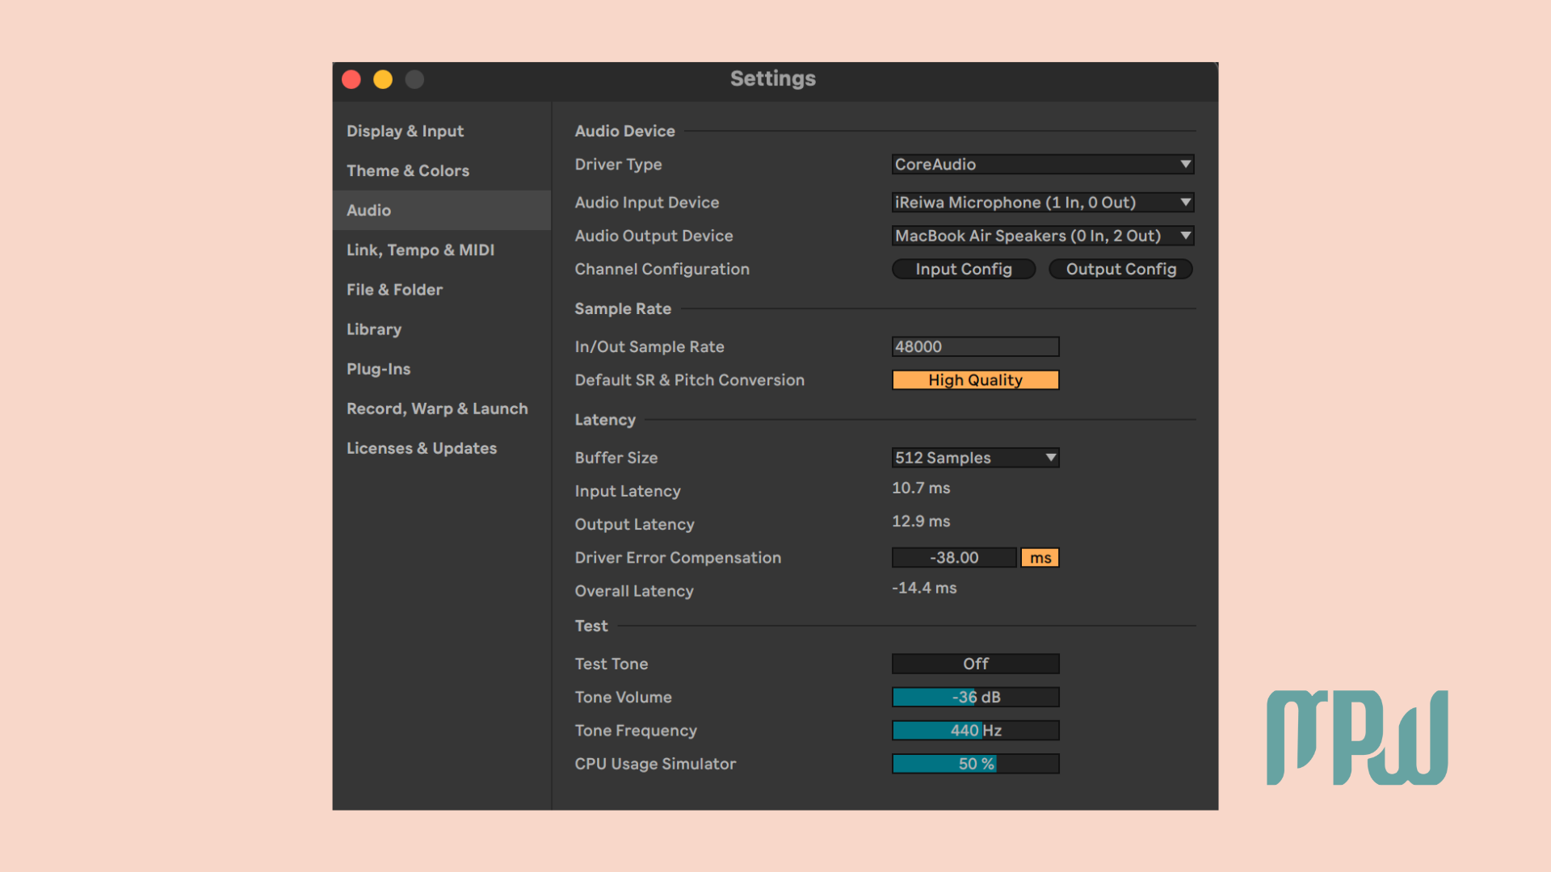Click the Output Config button

tap(1120, 269)
